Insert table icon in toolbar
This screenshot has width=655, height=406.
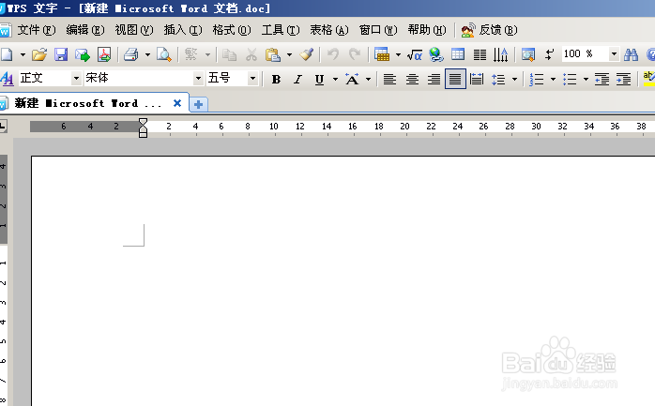[382, 54]
